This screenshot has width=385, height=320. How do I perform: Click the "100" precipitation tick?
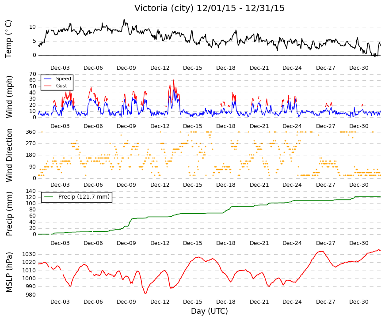(x=31, y=203)
